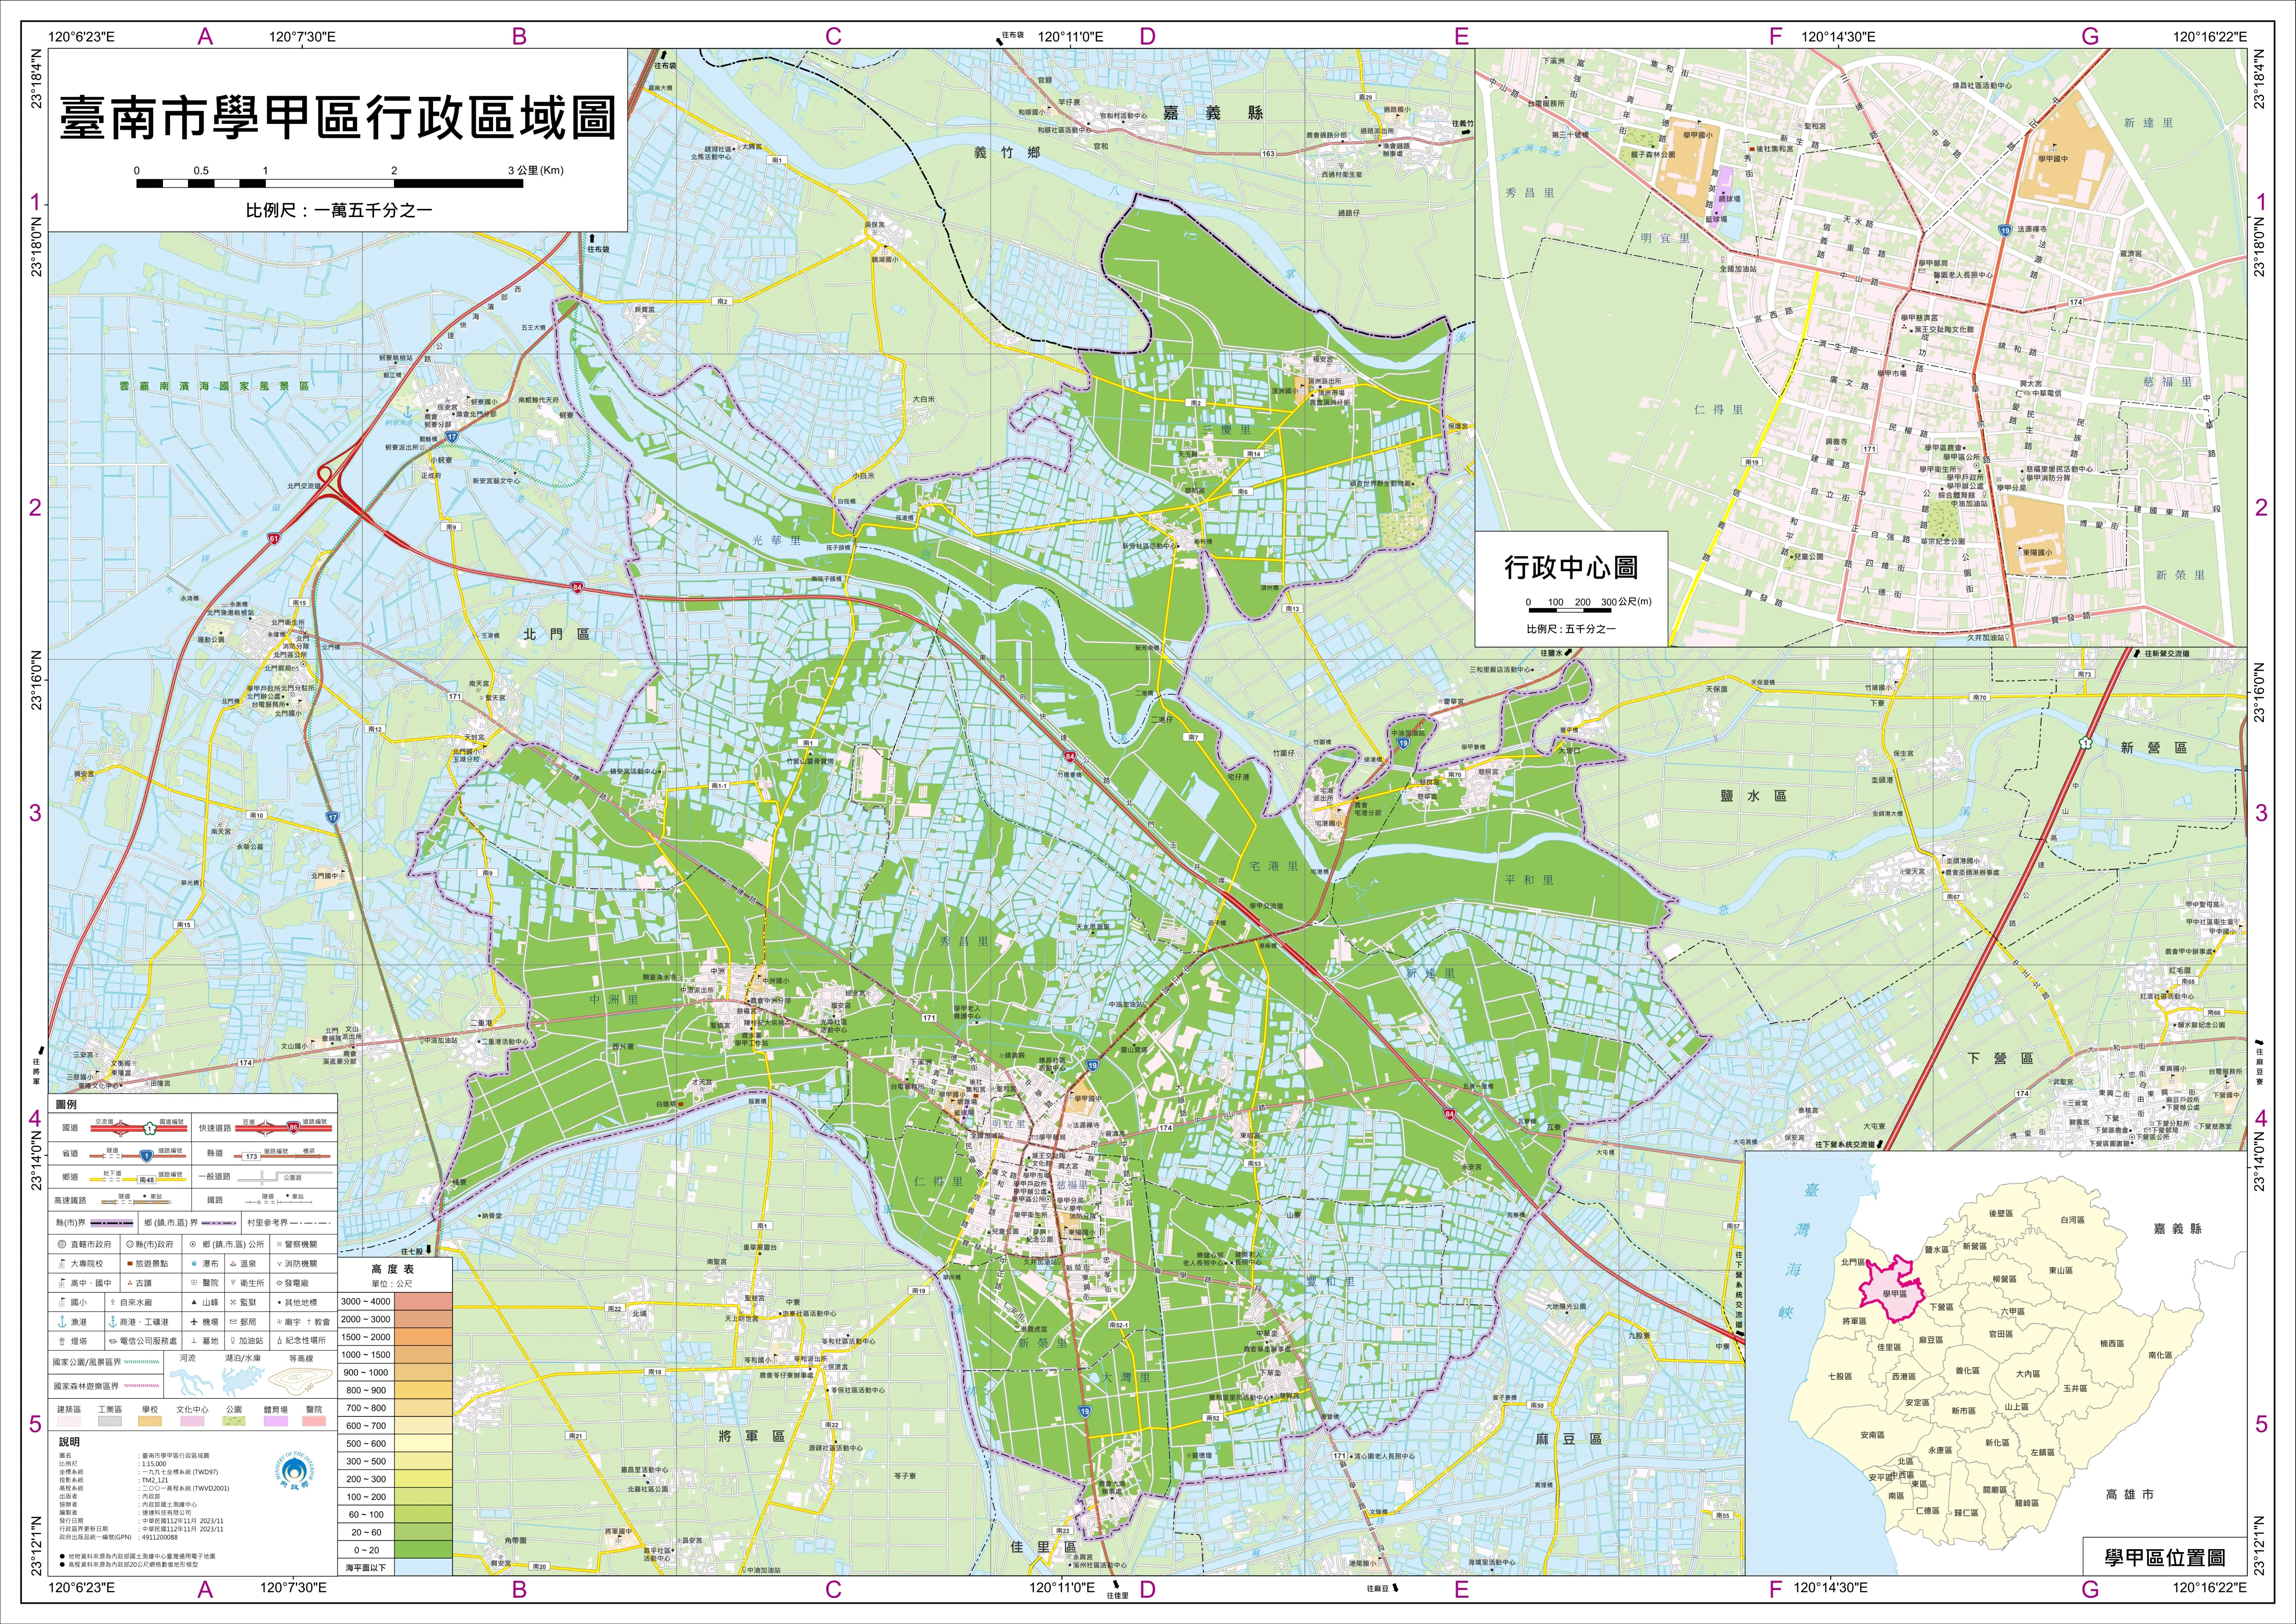Click the 古蹟 three-dot symbol in legend
The height and width of the screenshot is (1624, 2296).
pyautogui.click(x=130, y=1283)
